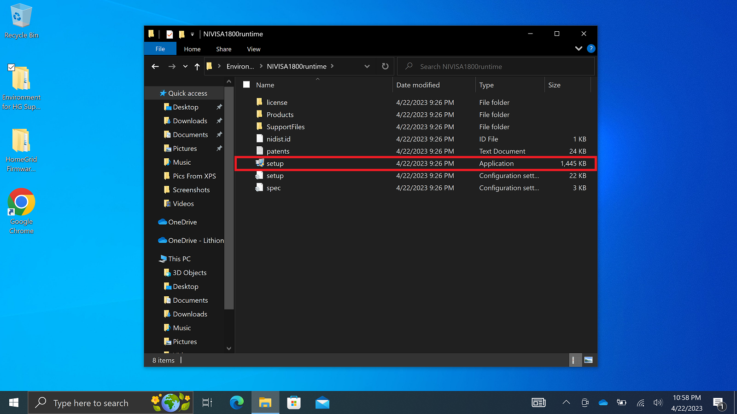Select Recycle Bin desktop icon
Viewport: 737px width, 414px height.
pos(21,22)
